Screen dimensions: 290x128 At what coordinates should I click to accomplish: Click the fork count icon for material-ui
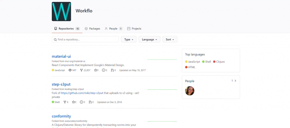point(82,70)
